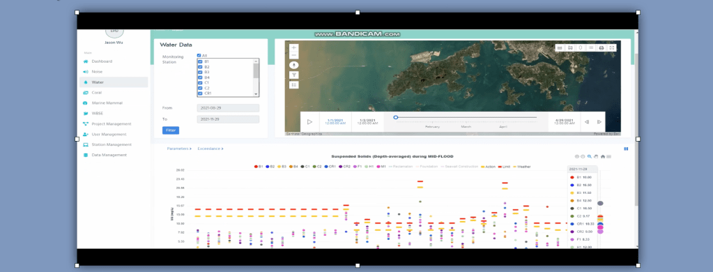Click the Coral icon in sidebar
The image size is (713, 272).
click(x=86, y=92)
